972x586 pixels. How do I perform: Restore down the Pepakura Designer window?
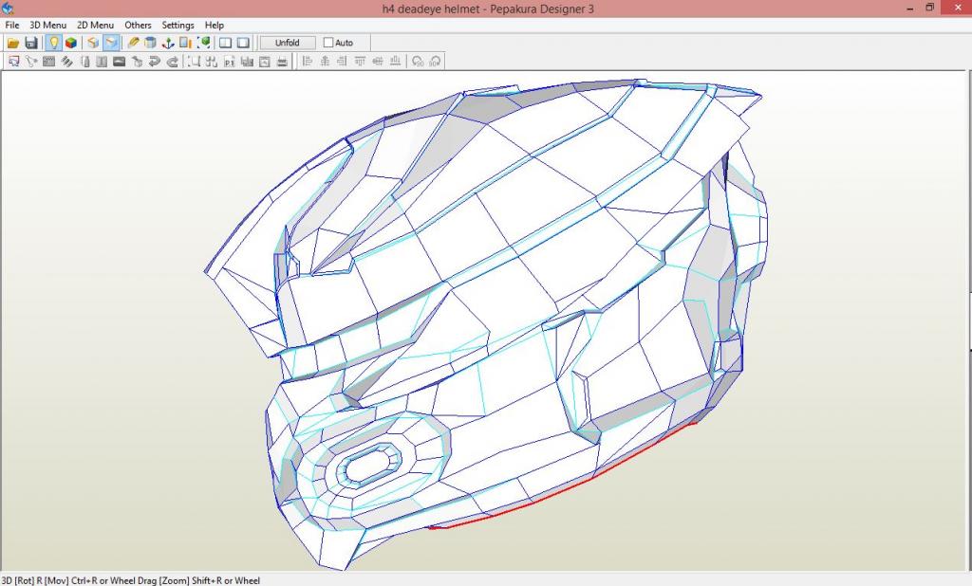click(x=930, y=8)
